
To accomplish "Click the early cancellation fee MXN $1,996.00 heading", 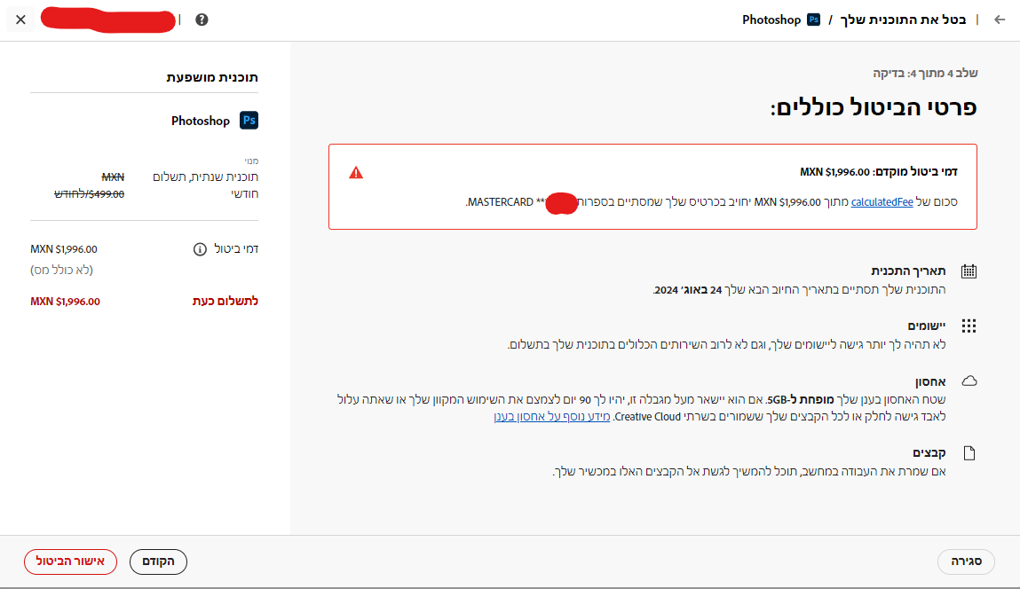I will pyautogui.click(x=878, y=171).
